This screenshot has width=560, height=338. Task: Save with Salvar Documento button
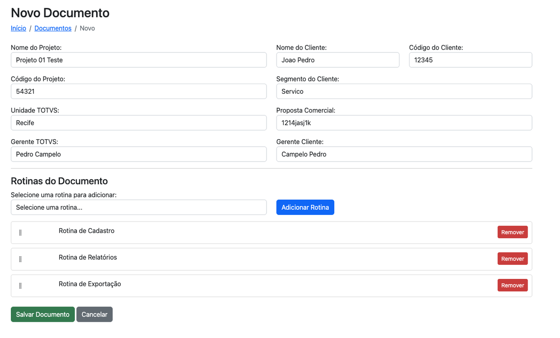click(43, 314)
